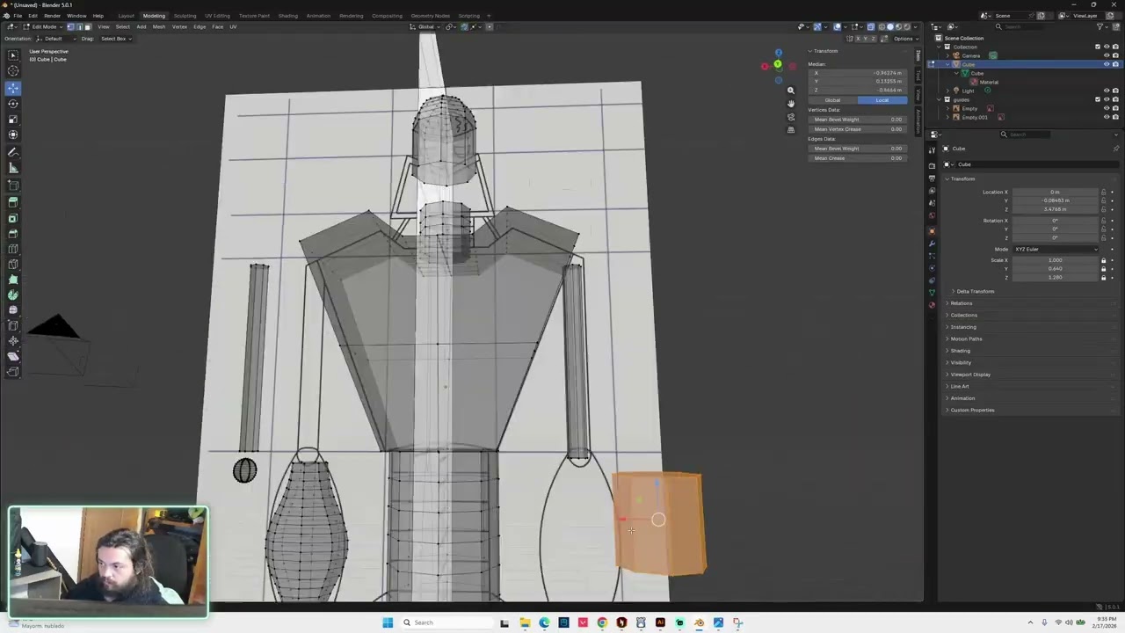1125x633 pixels.
Task: Select the Move tool in toolbar
Action: pos(13,88)
